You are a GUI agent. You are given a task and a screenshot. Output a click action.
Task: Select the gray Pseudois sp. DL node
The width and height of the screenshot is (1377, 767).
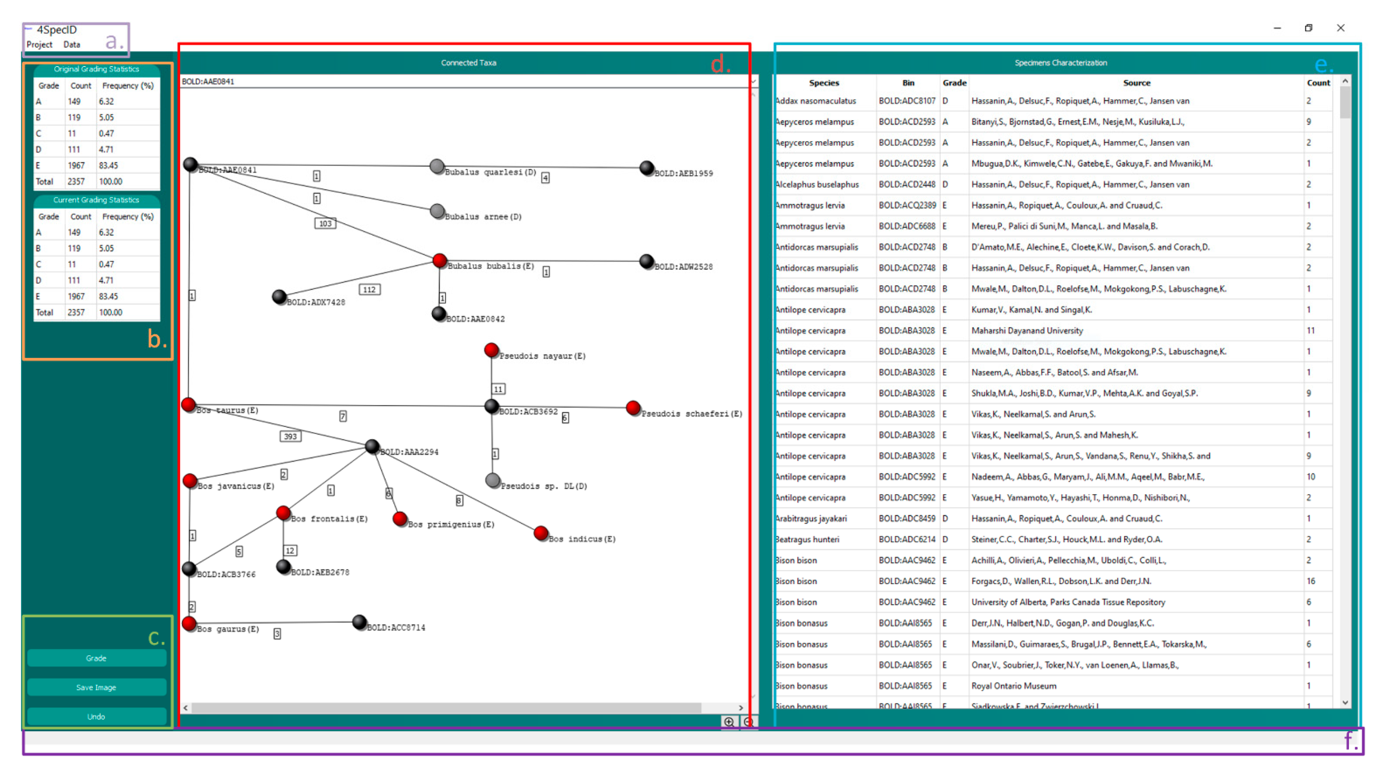click(x=493, y=480)
